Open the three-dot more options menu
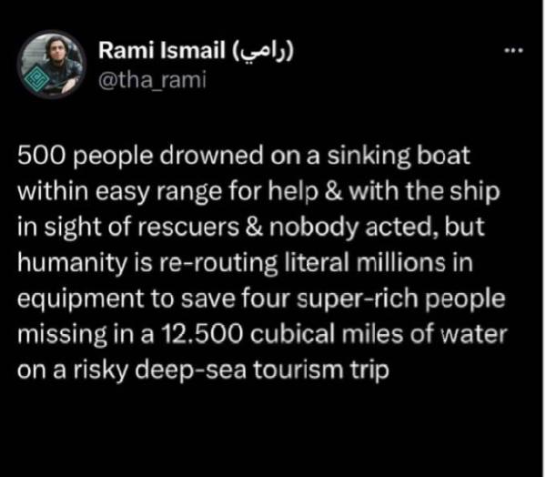546x477 pixels. (x=514, y=51)
